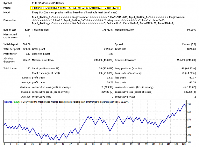Click the Largest profit trade value 32.17
The image size is (199, 147).
110,78
